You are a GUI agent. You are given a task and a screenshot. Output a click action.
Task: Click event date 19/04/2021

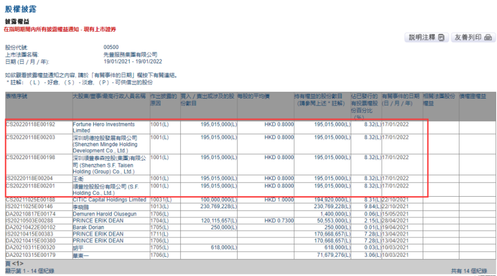(x=395, y=227)
